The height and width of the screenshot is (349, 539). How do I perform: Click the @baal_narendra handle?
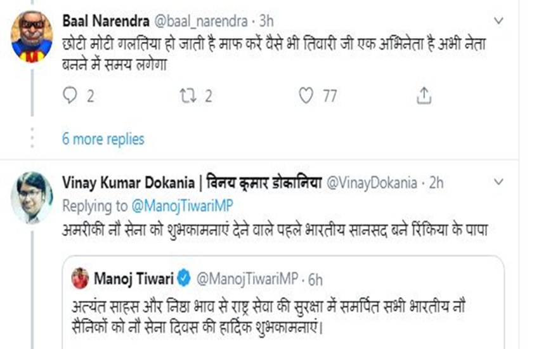pos(200,21)
